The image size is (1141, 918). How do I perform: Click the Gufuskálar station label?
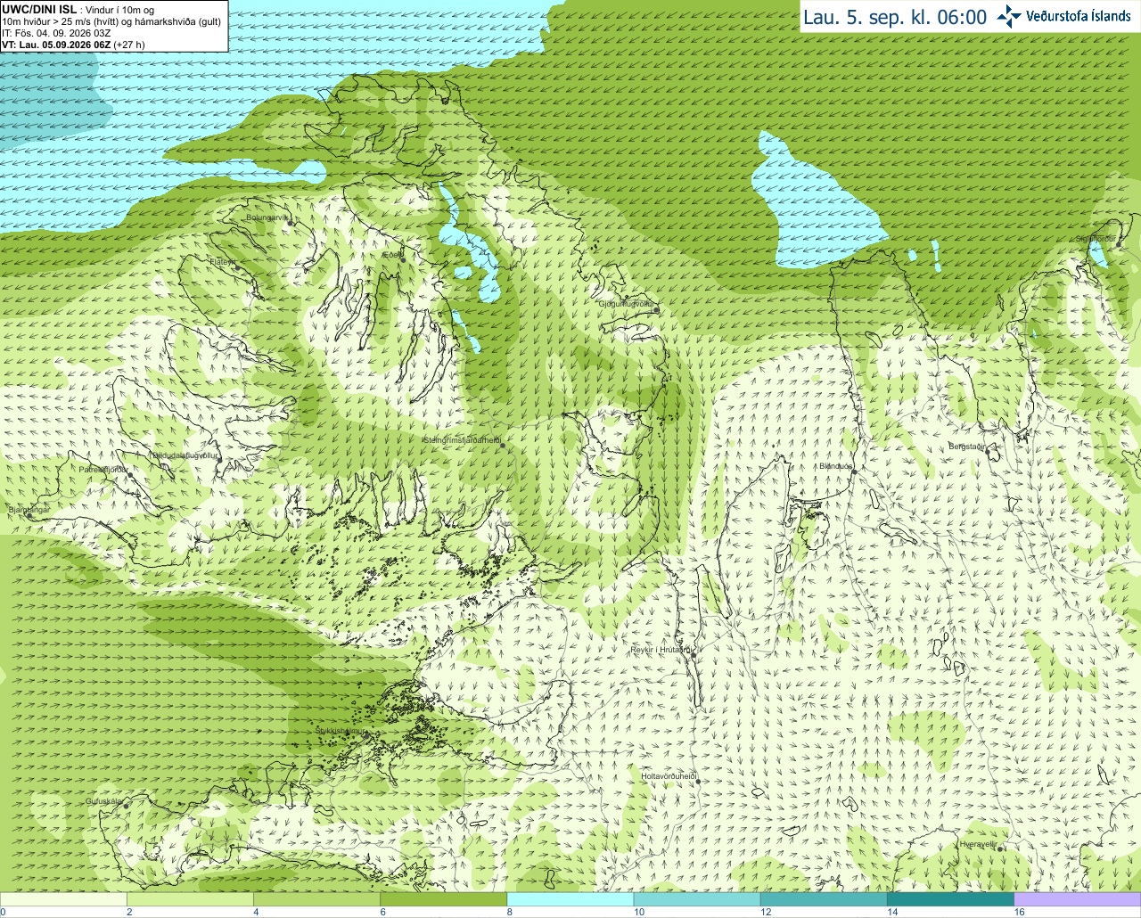tap(103, 801)
